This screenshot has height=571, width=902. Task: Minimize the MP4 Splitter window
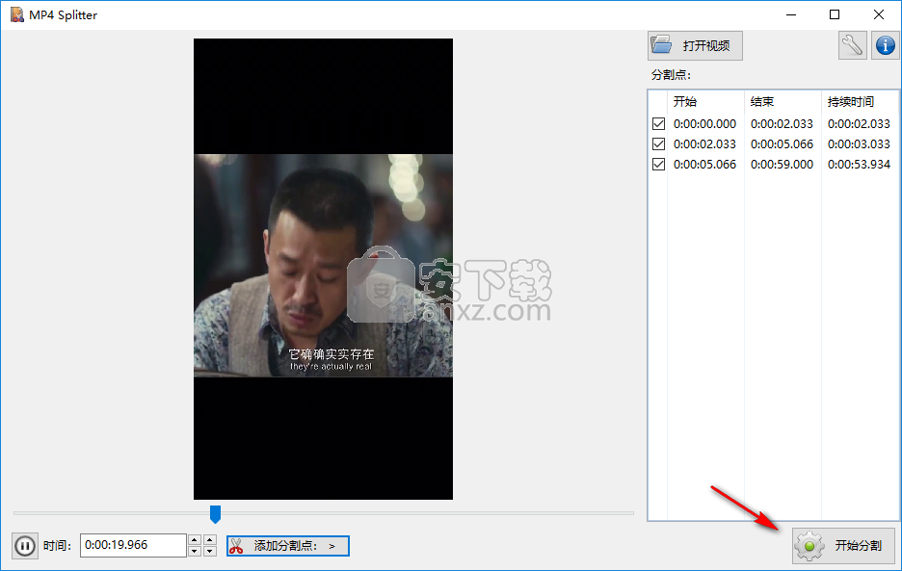click(791, 15)
